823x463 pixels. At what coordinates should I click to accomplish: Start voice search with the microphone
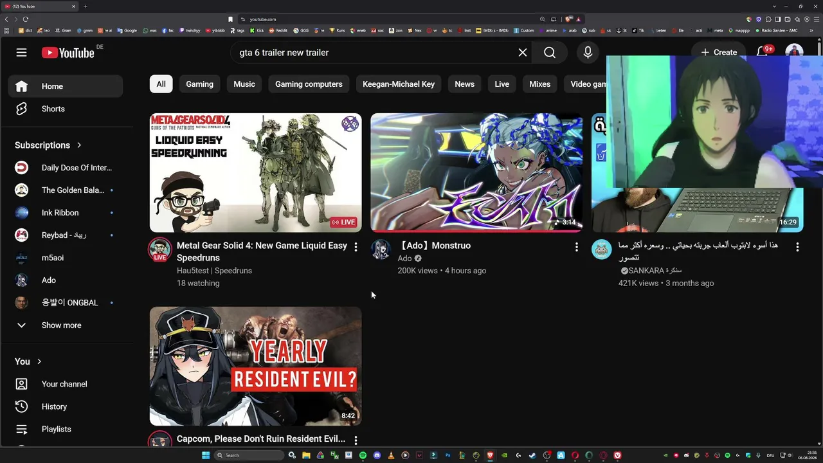pos(588,53)
